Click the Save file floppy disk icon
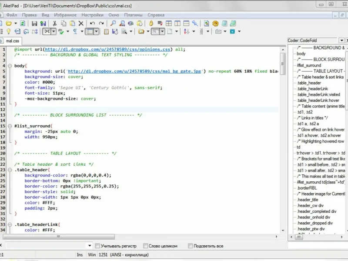Viewport: 348px width, 261px height. [x=34, y=23]
